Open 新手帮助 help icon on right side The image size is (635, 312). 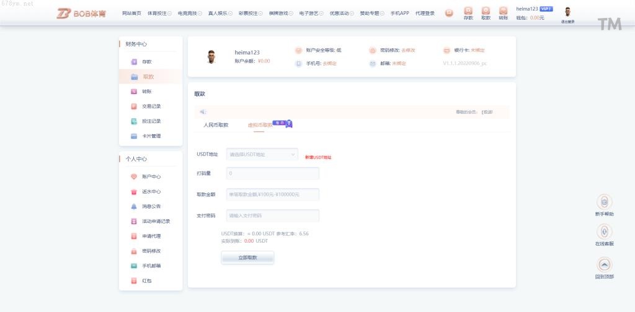point(604,202)
